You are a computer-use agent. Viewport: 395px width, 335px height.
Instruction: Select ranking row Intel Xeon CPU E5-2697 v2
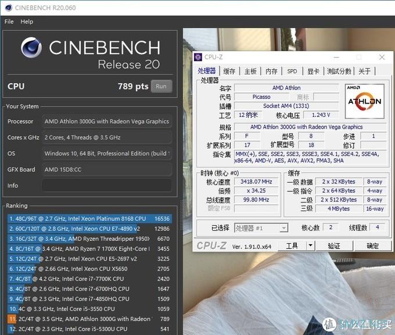[x=89, y=259]
